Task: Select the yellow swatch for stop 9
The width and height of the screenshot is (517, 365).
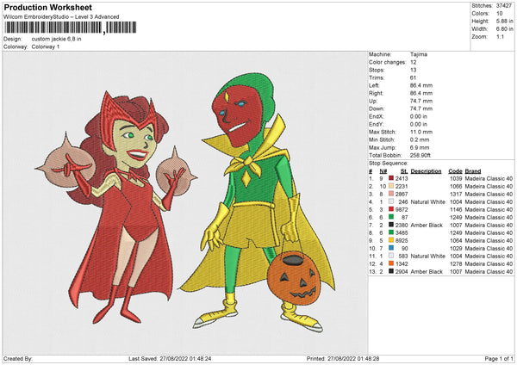Action: pyautogui.click(x=392, y=240)
